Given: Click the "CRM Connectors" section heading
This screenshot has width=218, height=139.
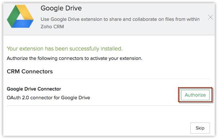Looking at the screenshot, I should 30,71.
